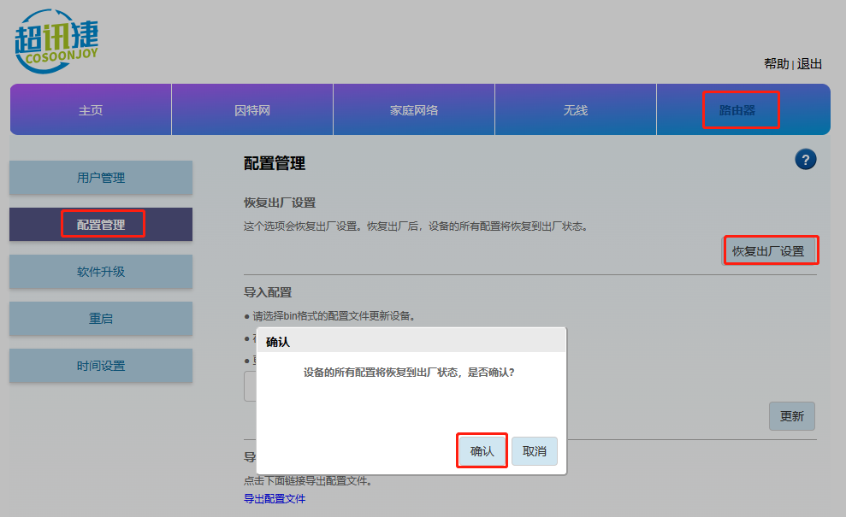Click the COSOONJOY logo
Viewport: 846px width, 517px height.
pyautogui.click(x=57, y=39)
